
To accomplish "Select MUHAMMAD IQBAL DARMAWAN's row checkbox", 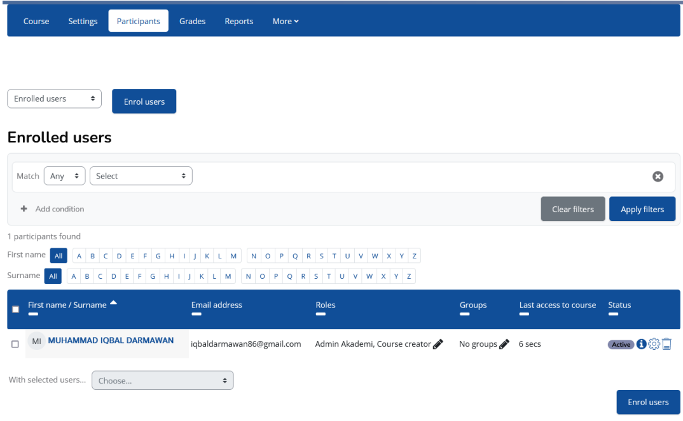I will pyautogui.click(x=15, y=344).
